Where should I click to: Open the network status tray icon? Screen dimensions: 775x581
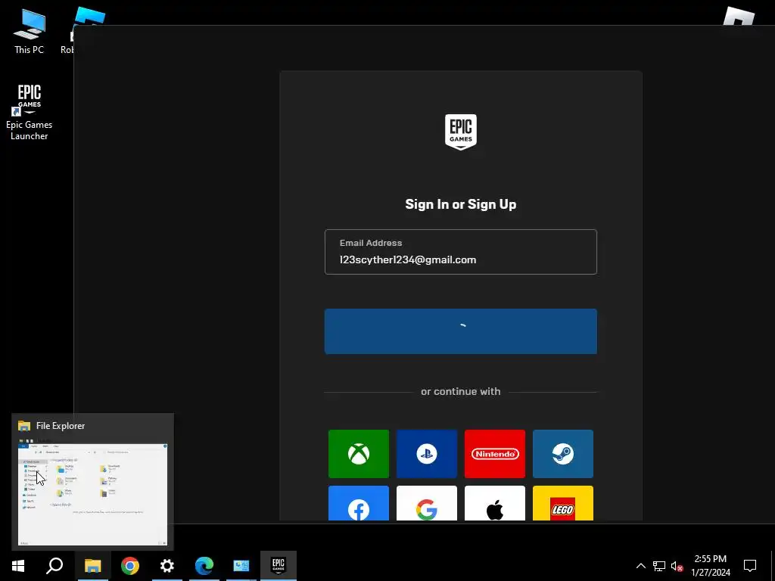tap(659, 566)
